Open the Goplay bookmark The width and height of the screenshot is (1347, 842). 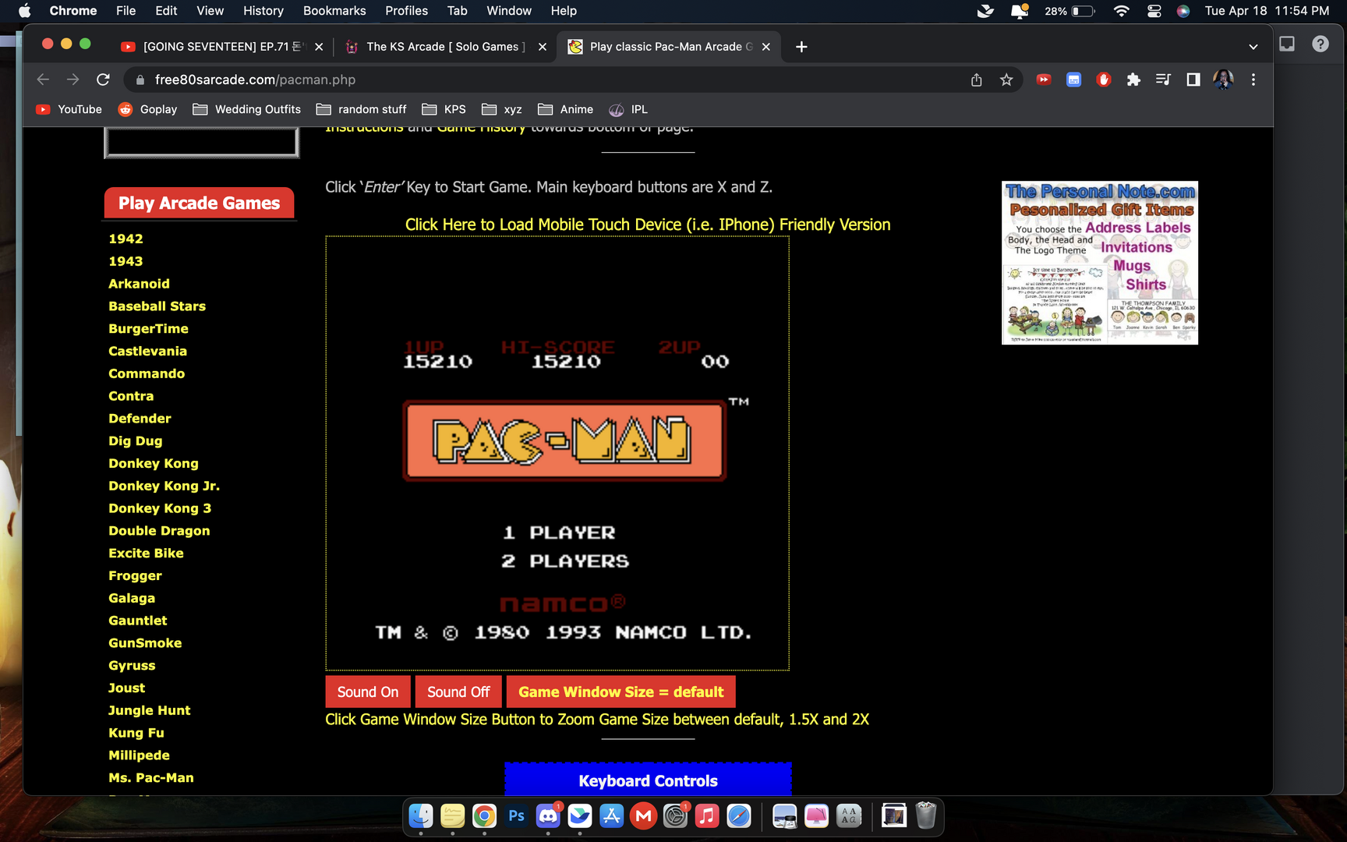click(x=147, y=109)
